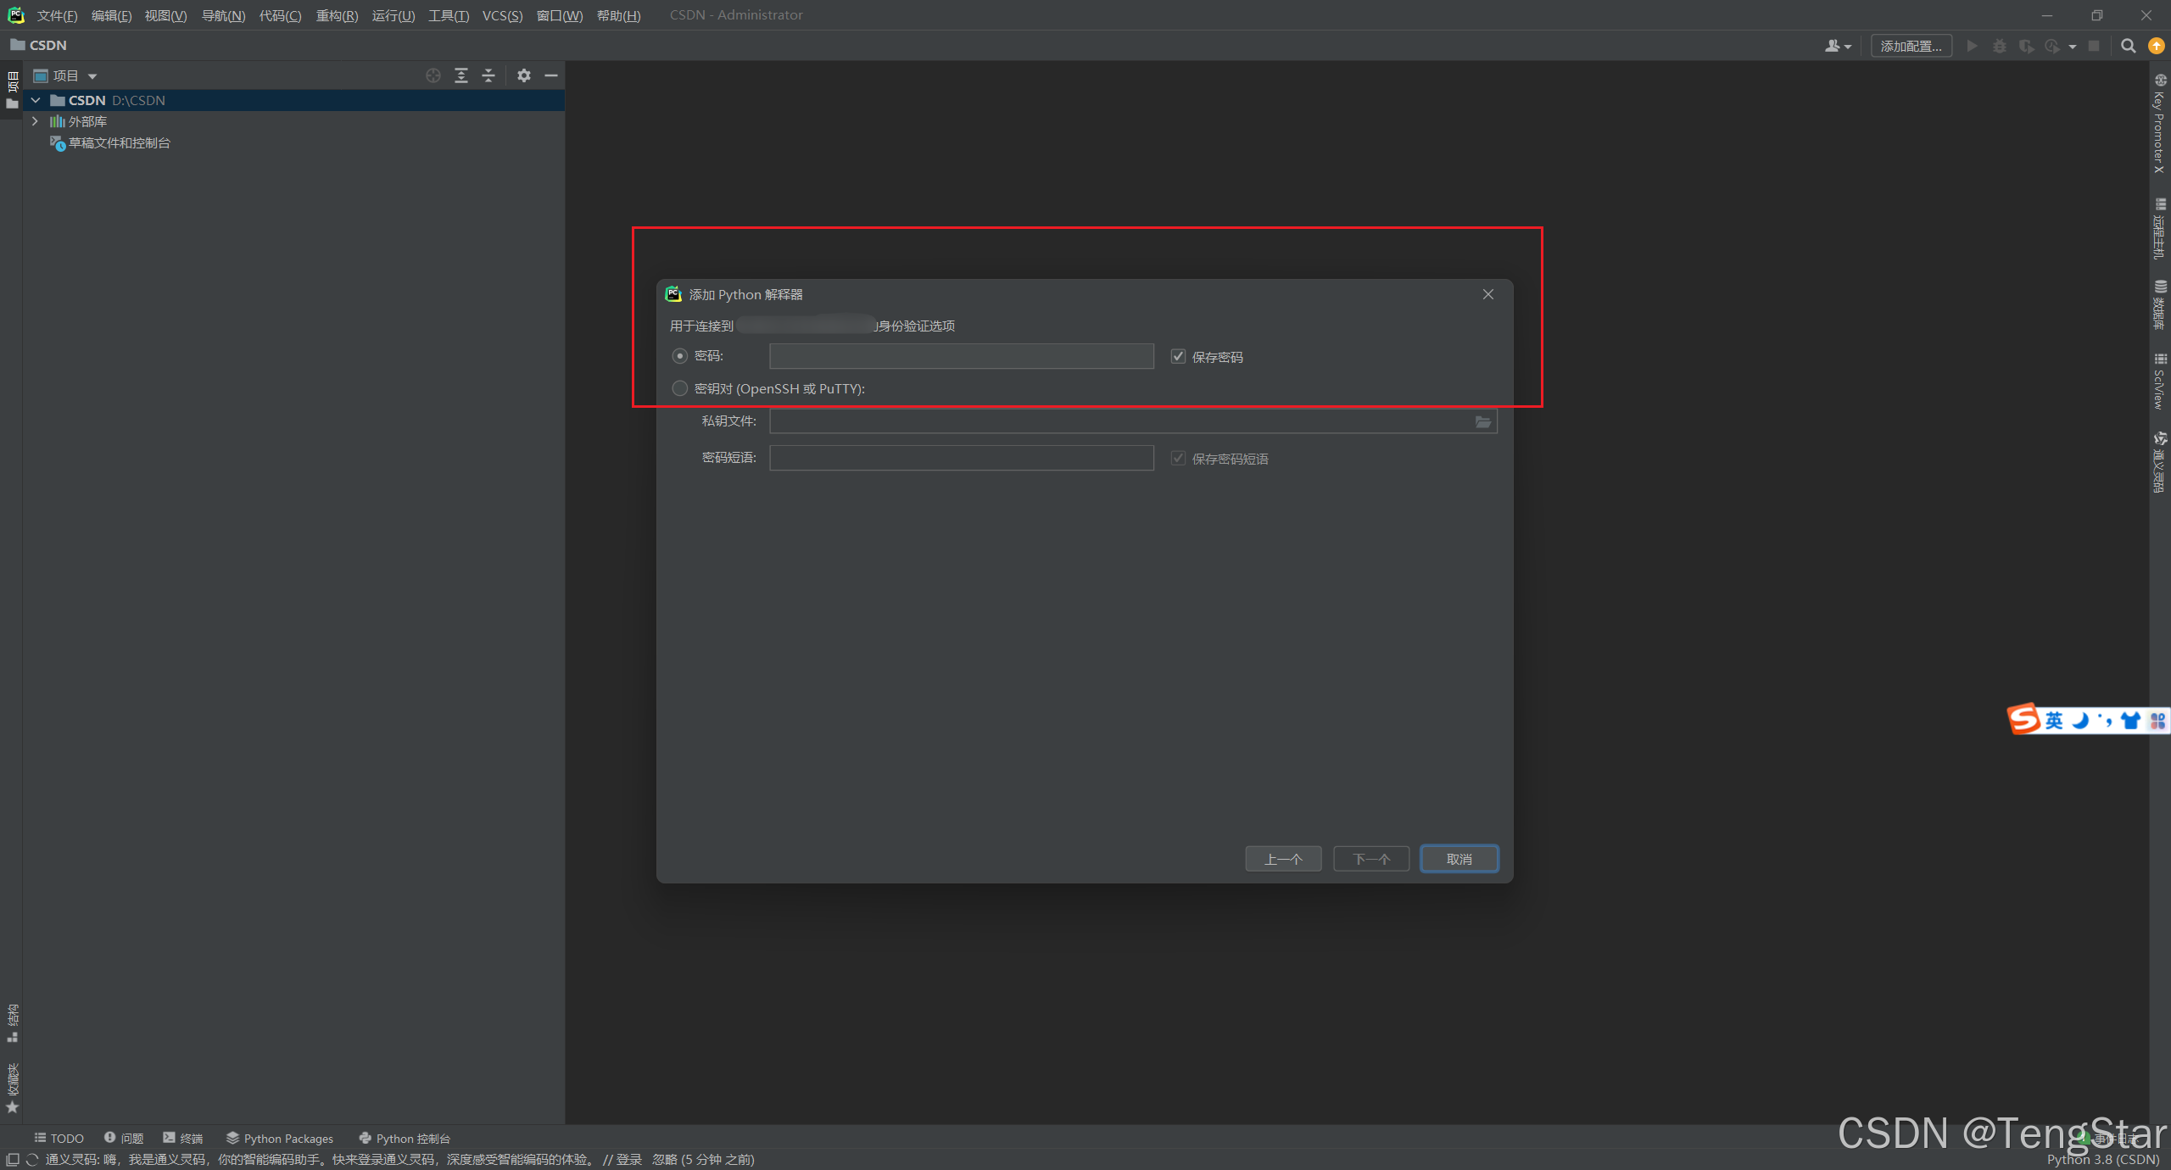
Task: Open project panel settings gear
Action: point(524,75)
